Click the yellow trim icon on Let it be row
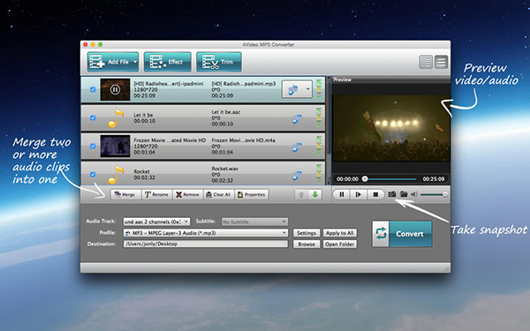The image size is (530, 331). tap(319, 117)
